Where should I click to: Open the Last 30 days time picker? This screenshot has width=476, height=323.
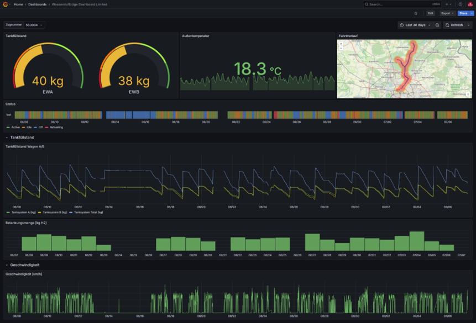[415, 25]
